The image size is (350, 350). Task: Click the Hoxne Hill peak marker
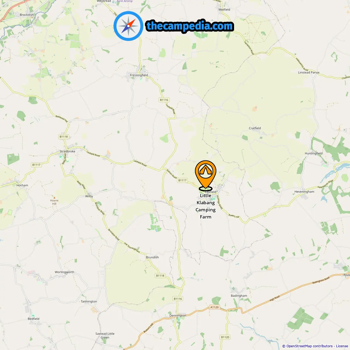click(x=54, y=197)
